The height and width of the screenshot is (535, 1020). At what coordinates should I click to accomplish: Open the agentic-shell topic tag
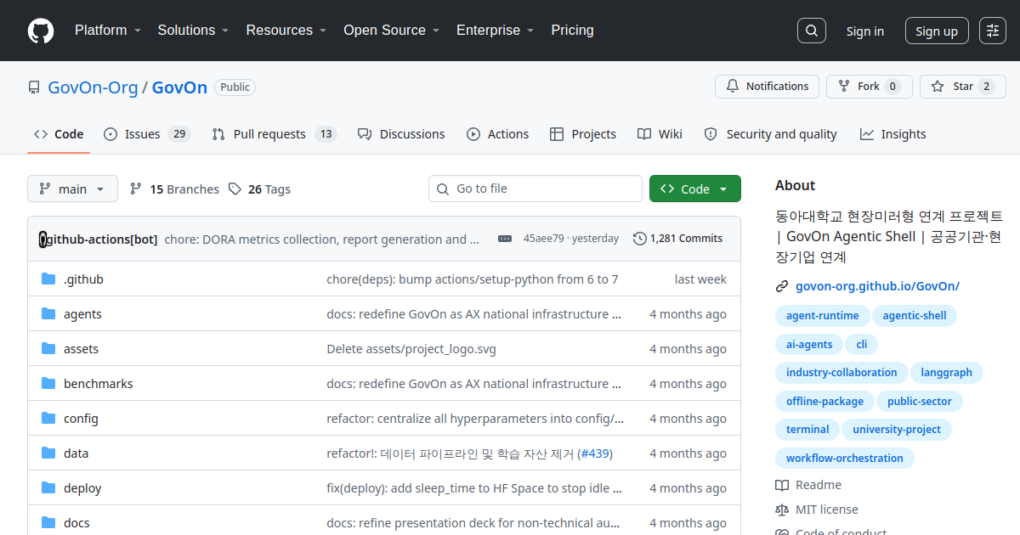tap(915, 316)
